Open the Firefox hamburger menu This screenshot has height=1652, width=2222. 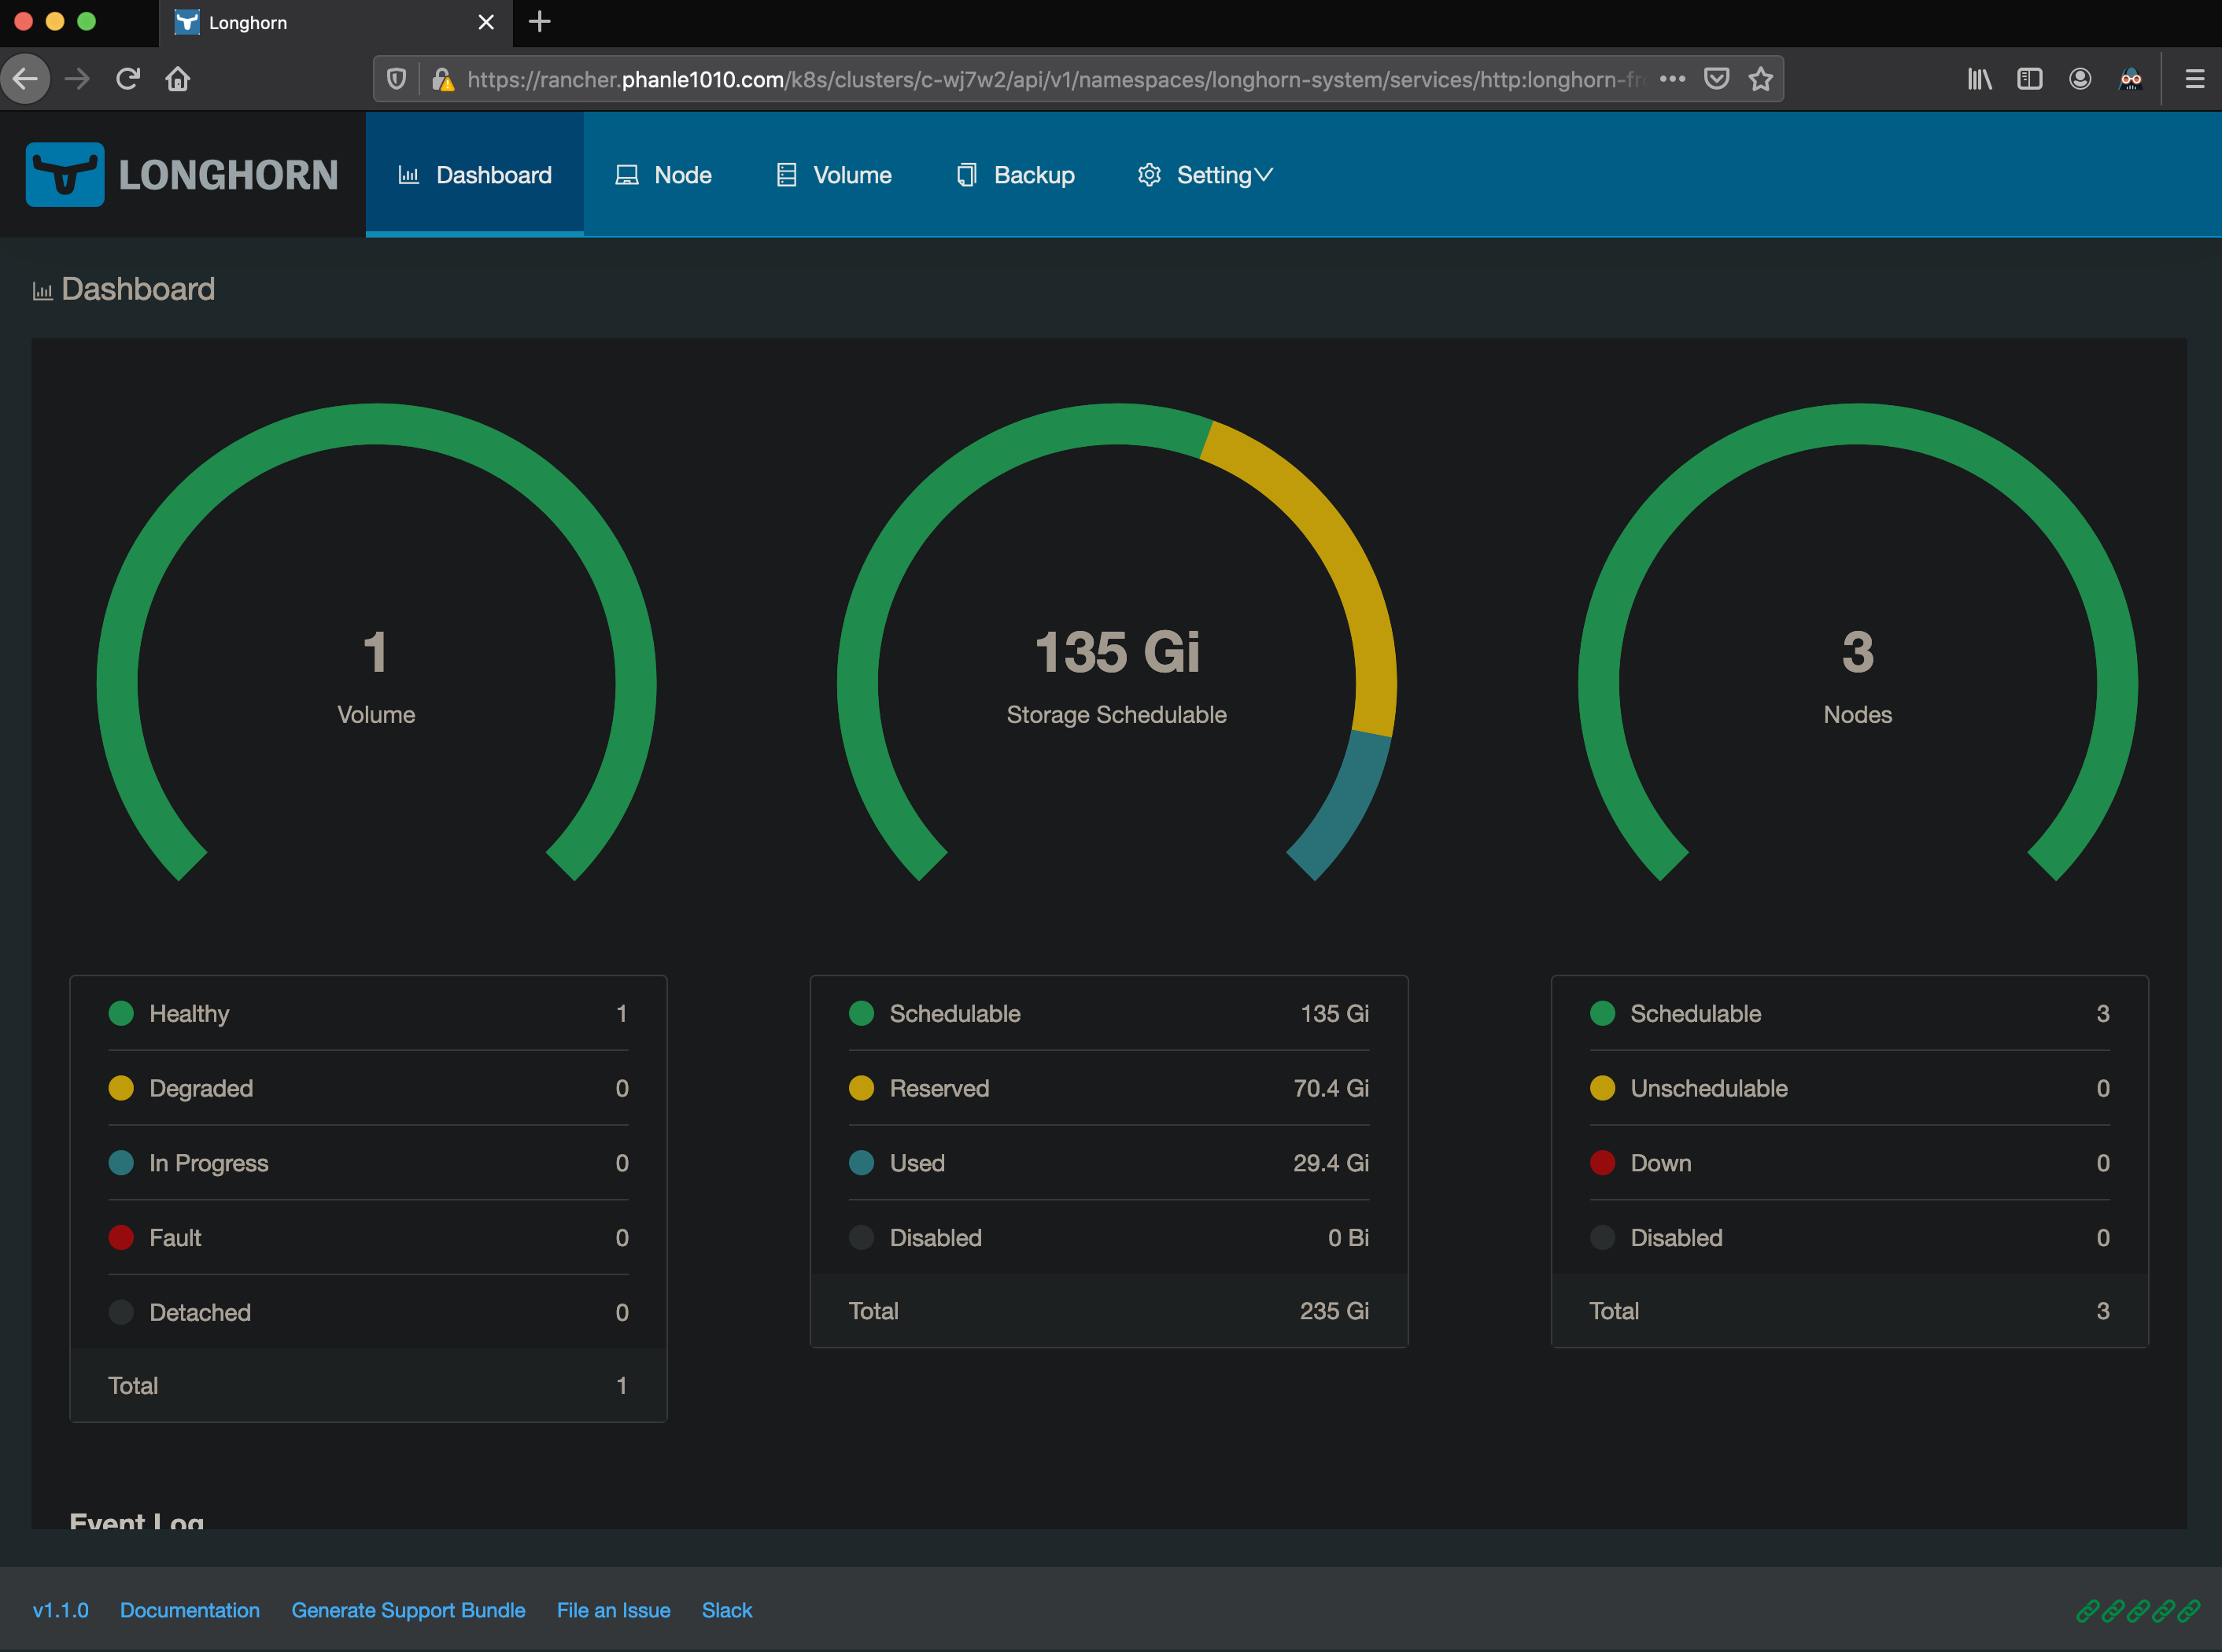[2195, 78]
